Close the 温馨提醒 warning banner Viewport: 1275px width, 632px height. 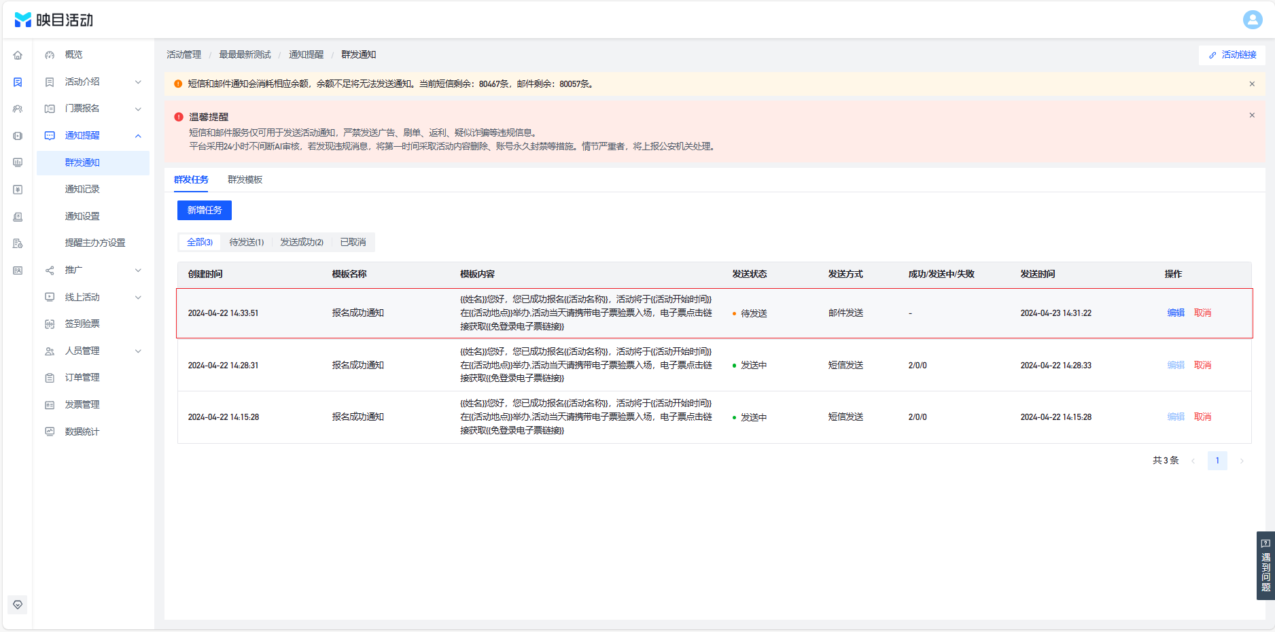tap(1252, 116)
